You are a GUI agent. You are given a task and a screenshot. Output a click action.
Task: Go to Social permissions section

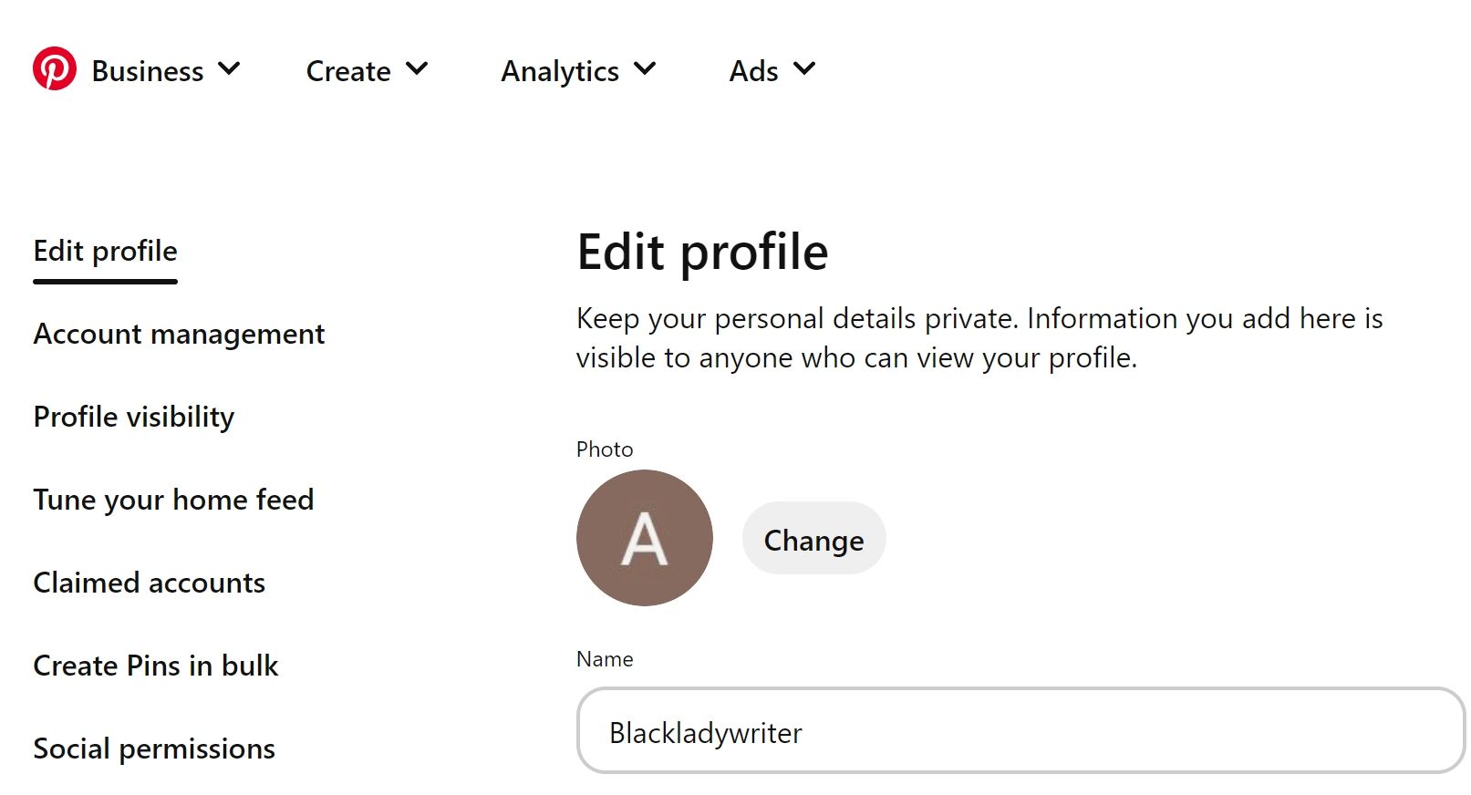[154, 749]
